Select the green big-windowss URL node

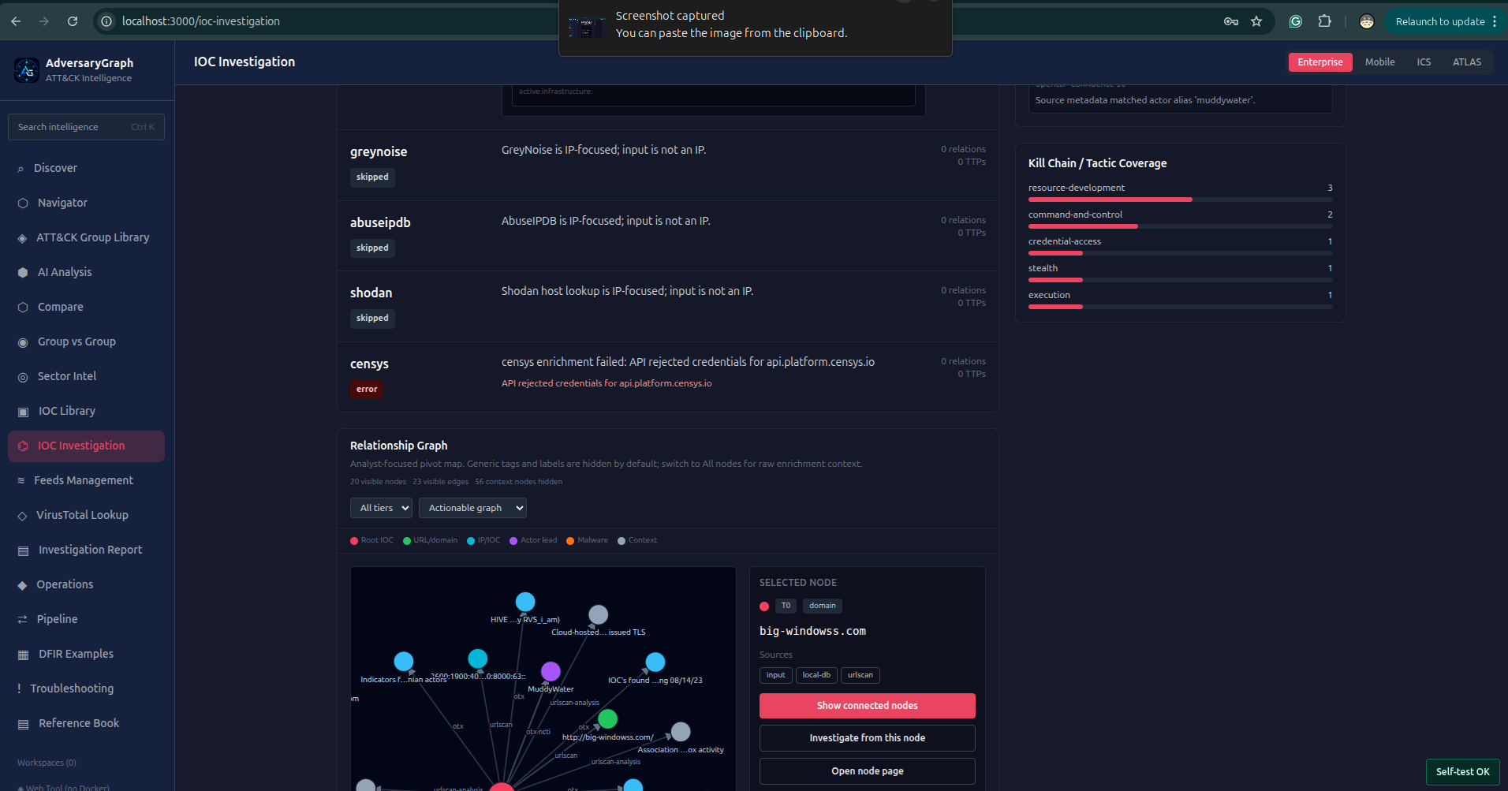[607, 718]
